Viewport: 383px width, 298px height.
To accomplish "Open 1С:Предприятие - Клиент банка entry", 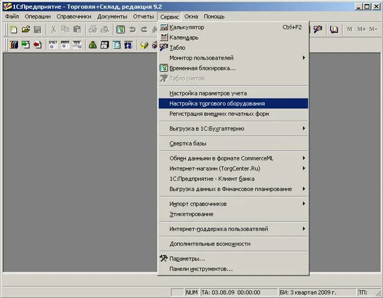I will point(233,179).
